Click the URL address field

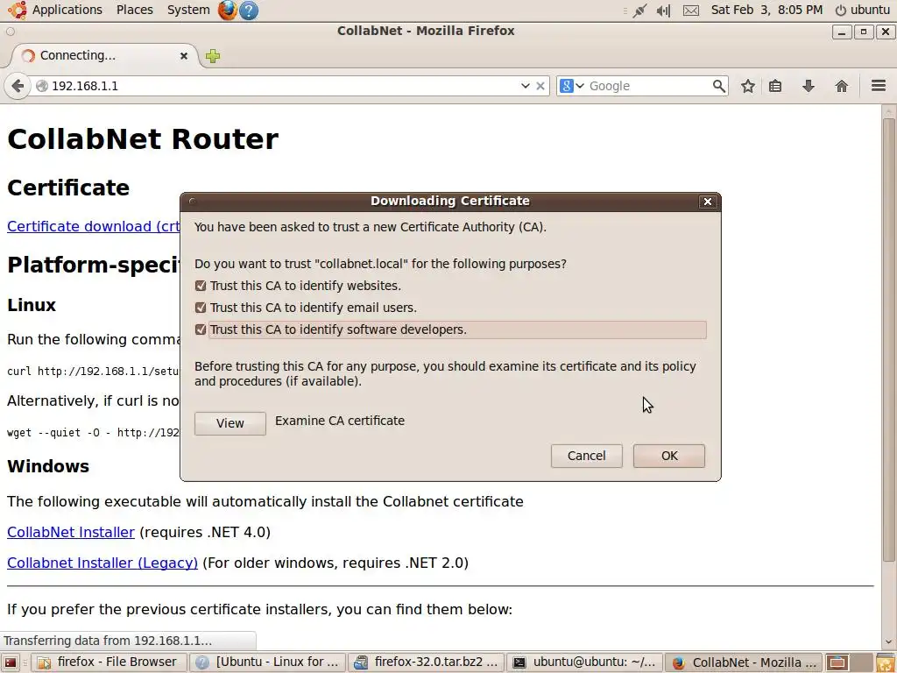point(283,86)
